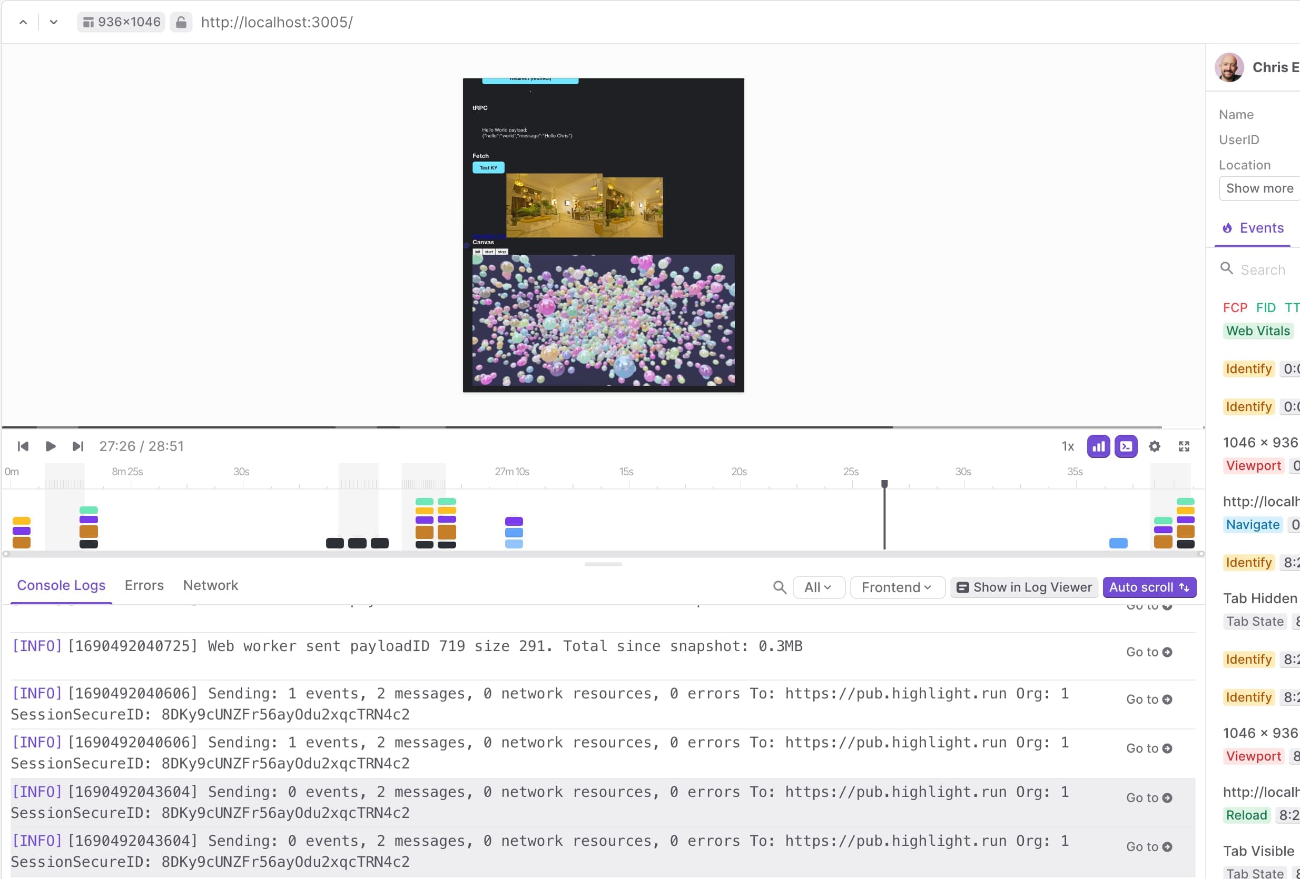Switch to the Network tab
1300x879 pixels.
tap(210, 585)
